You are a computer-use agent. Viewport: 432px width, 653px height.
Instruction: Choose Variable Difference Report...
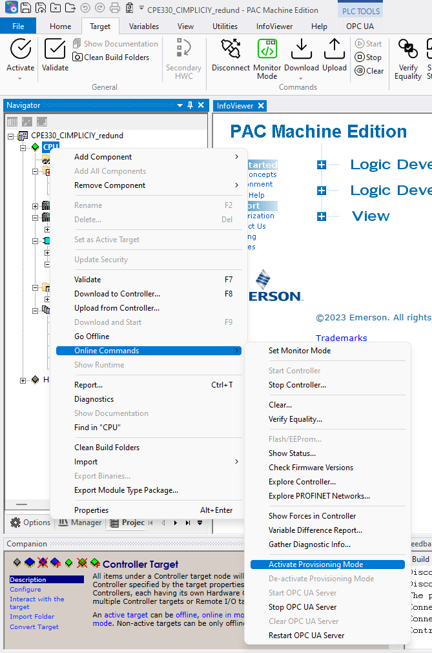327,530
